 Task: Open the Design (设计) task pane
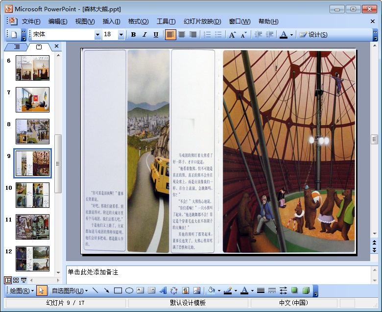tap(313, 35)
